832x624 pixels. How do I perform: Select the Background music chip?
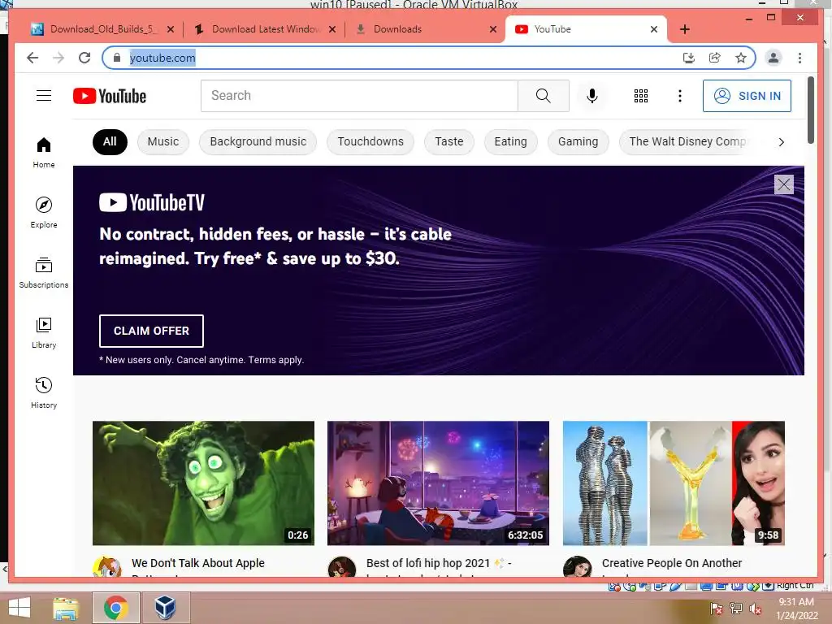[258, 141]
